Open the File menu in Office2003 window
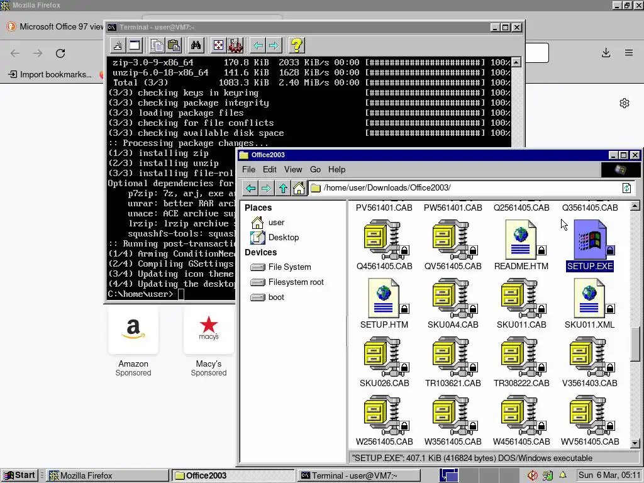644x483 pixels. (x=248, y=170)
